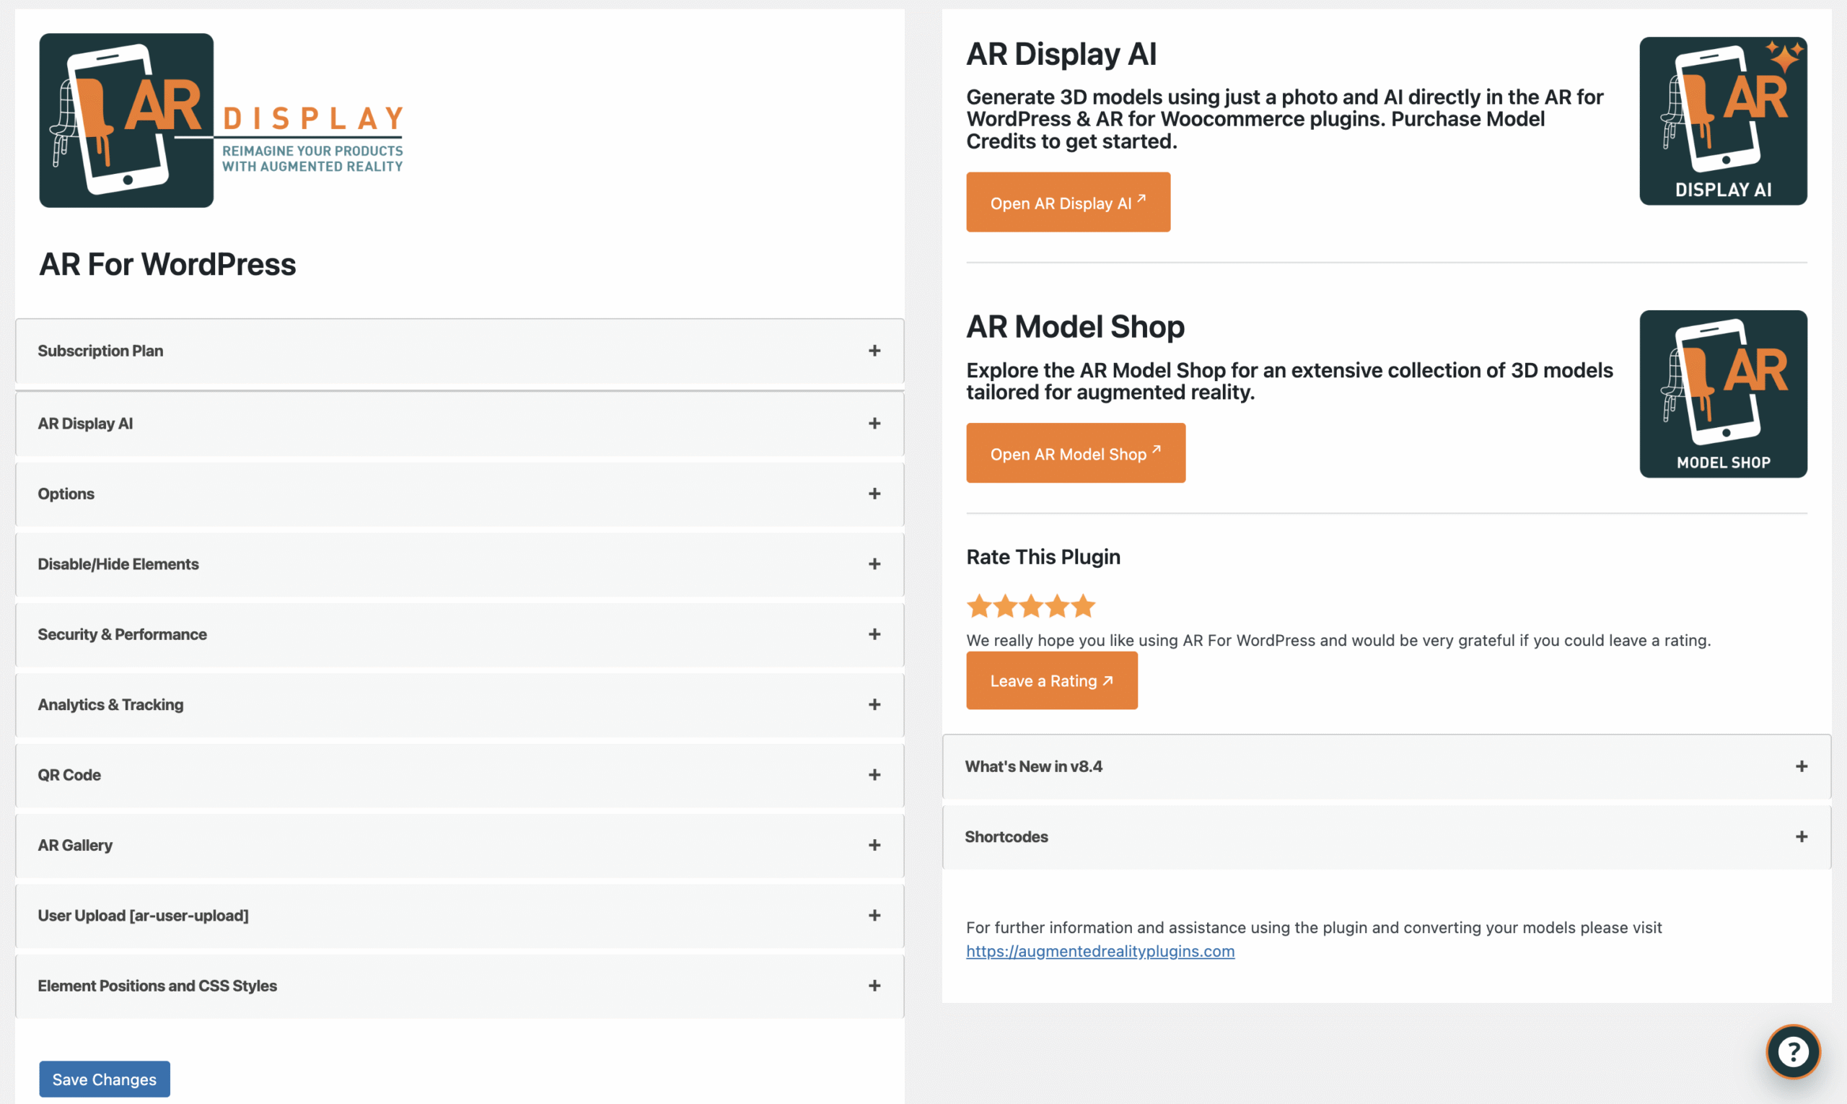Expand Subscription Plan with plus icon
Screen dimensions: 1847x1104
click(x=874, y=351)
